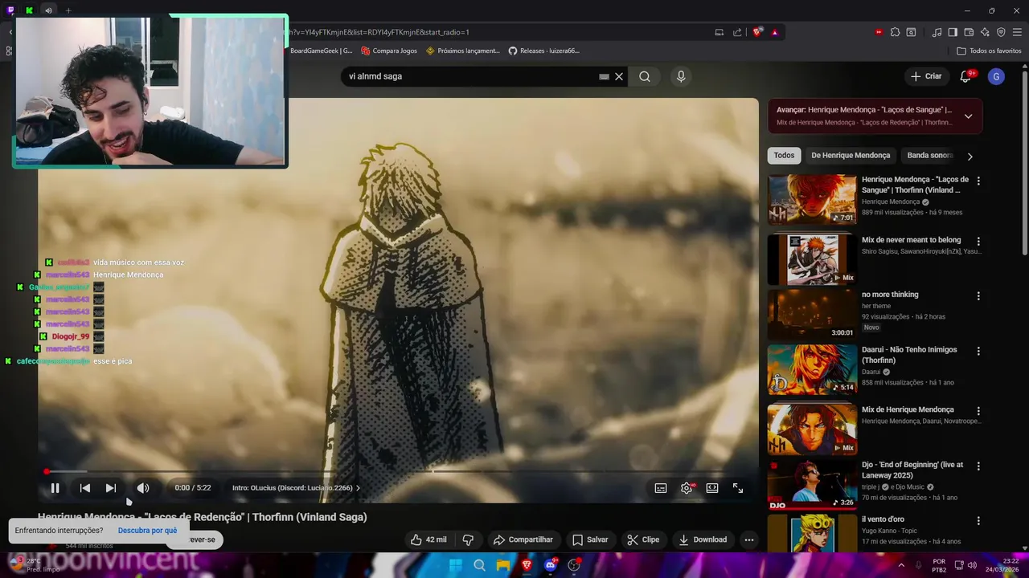Collapse the Avançar mix panel

(x=968, y=116)
